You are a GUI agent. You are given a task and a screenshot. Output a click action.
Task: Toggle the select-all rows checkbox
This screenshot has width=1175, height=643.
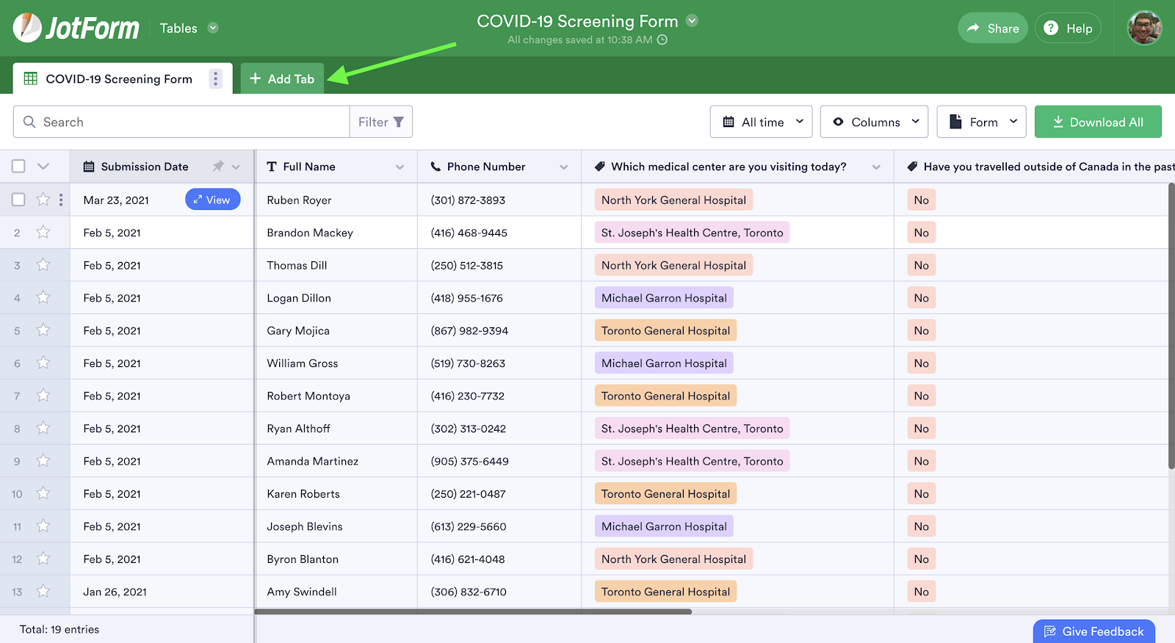click(19, 167)
